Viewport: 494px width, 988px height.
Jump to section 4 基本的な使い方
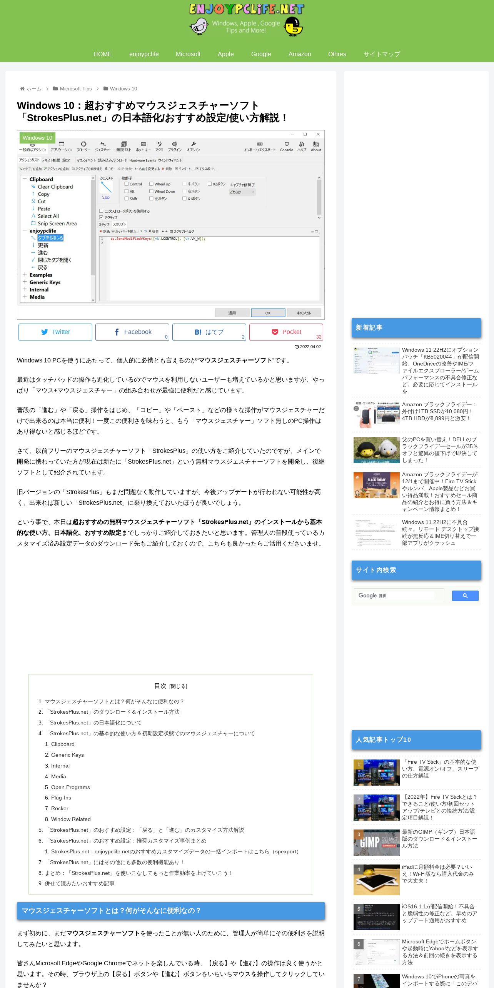150,734
